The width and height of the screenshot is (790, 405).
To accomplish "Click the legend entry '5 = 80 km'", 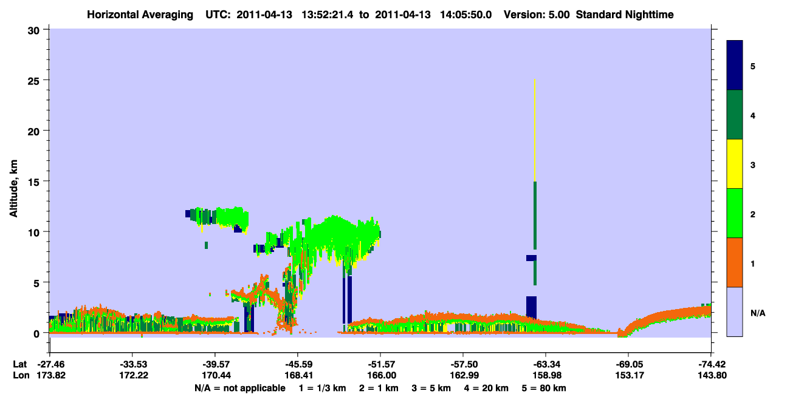I will 543,388.
